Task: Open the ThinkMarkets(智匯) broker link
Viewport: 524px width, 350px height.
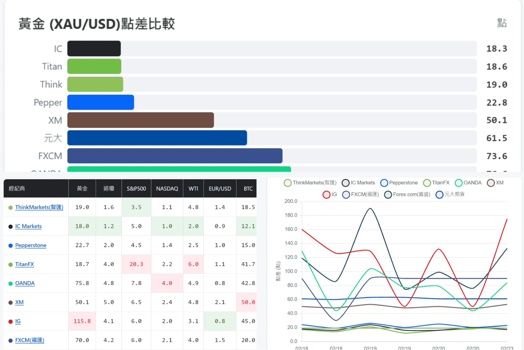Action: 39,207
